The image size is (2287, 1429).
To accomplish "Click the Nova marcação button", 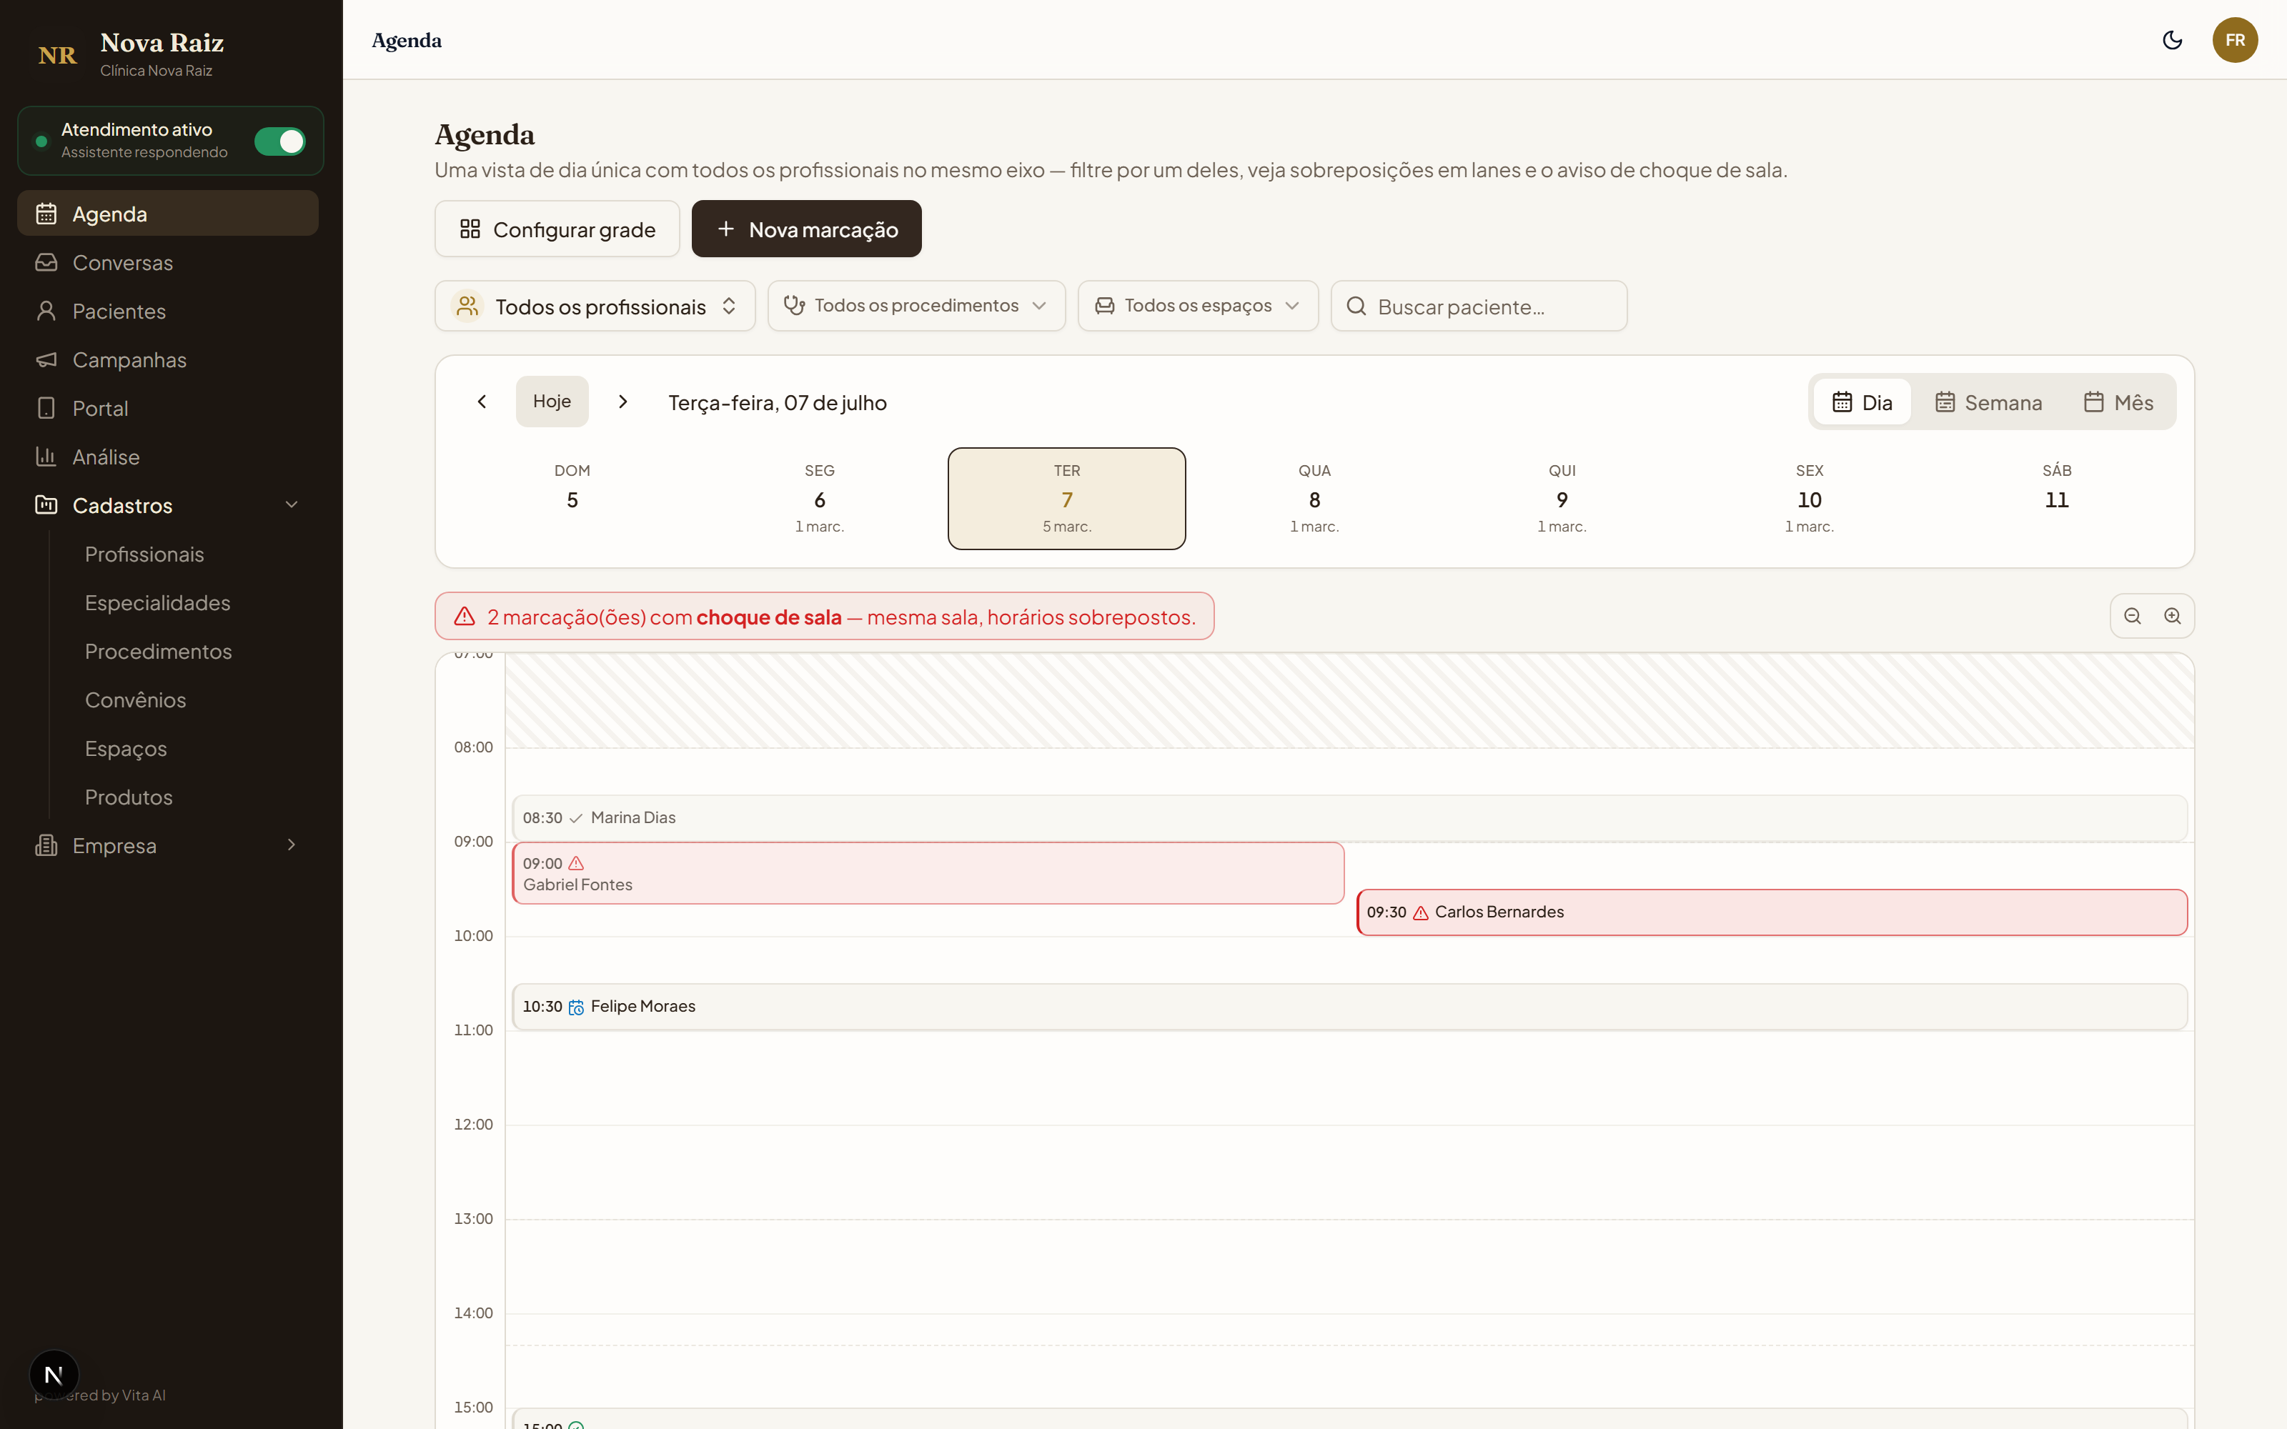I will point(806,229).
